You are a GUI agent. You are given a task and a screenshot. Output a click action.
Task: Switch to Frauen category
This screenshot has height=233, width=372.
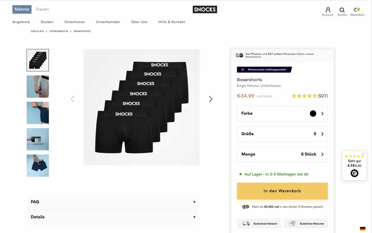click(x=42, y=9)
